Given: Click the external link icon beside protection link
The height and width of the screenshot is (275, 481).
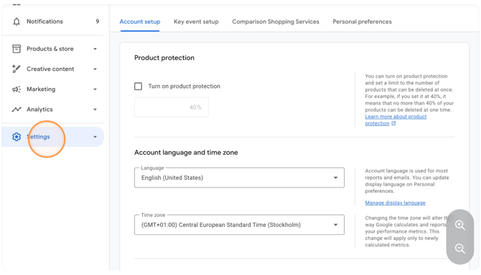Looking at the screenshot, I should point(393,123).
